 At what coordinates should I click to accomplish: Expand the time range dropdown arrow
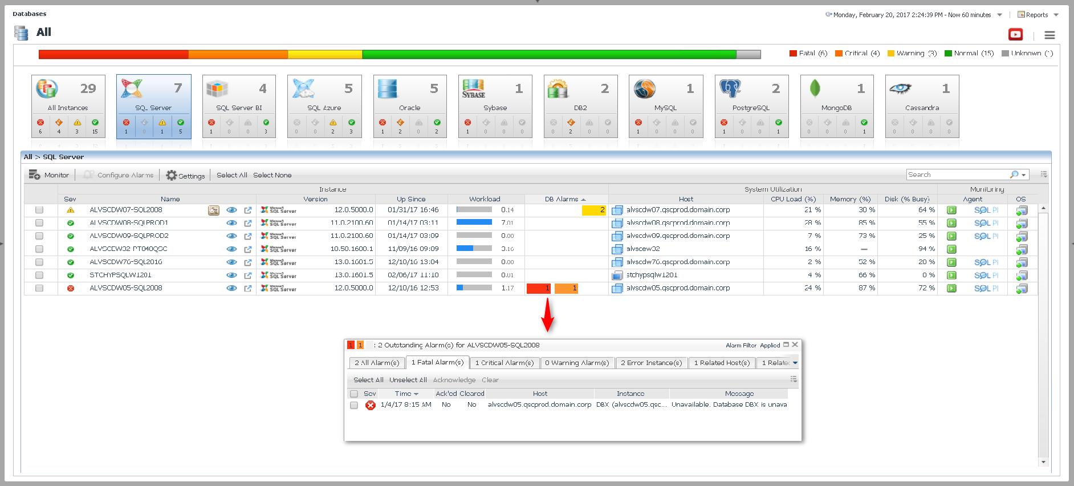click(x=999, y=15)
